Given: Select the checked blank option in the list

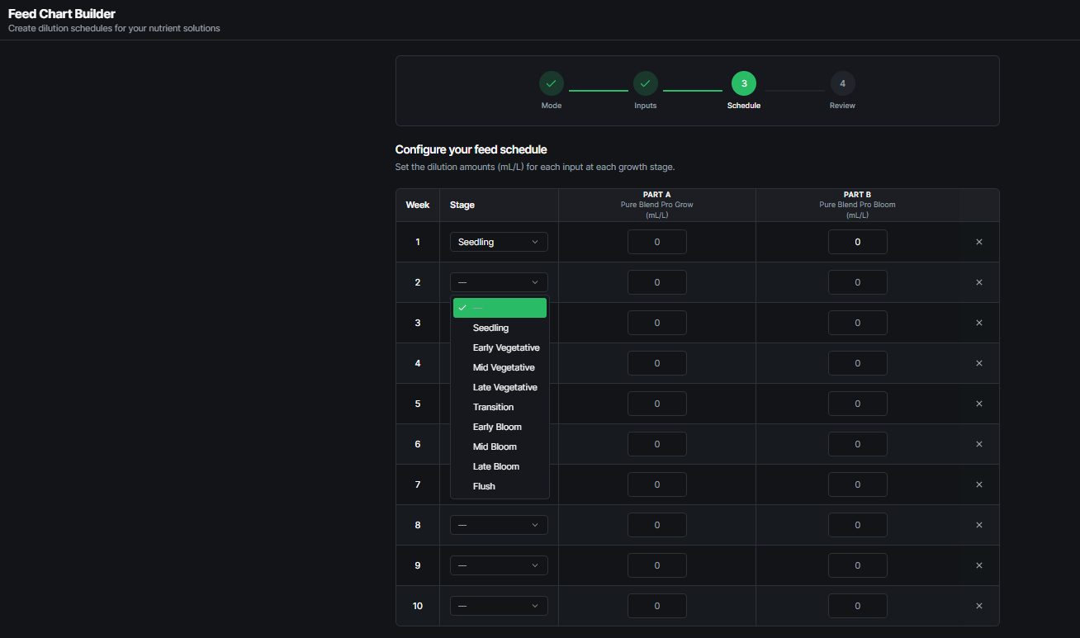Looking at the screenshot, I should 500,308.
